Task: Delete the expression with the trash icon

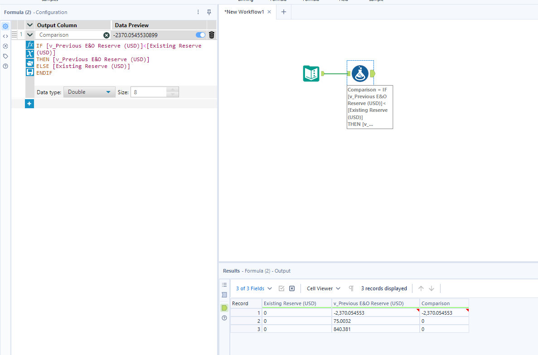Action: pyautogui.click(x=211, y=34)
